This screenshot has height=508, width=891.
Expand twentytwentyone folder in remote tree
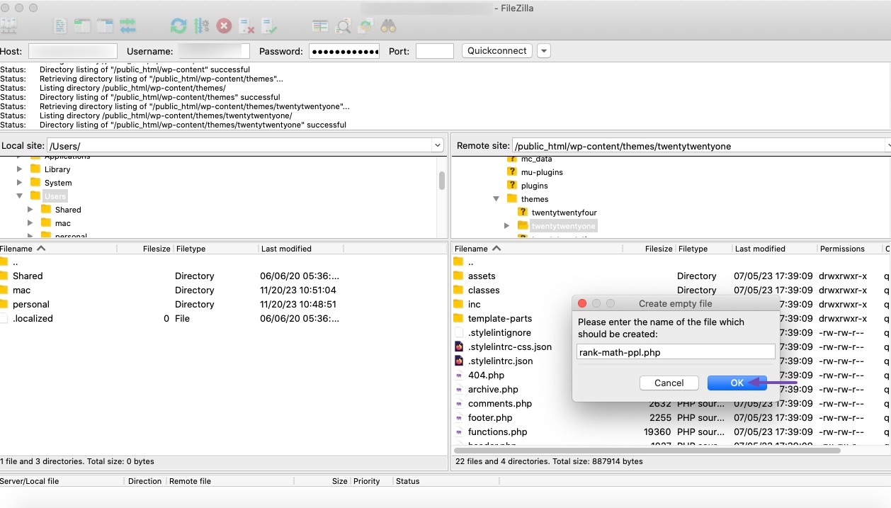pos(507,226)
